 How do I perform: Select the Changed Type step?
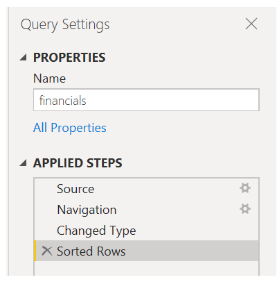[x=146, y=230]
